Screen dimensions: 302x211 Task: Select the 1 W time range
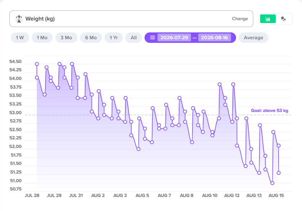20,38
